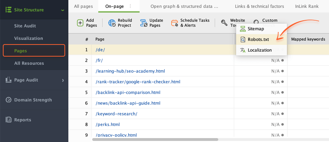Click the Domain Strength gauge icon
Screen dimensions: 329x142
click(x=9, y=100)
